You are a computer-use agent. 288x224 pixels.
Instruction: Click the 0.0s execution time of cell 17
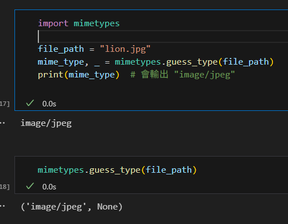49,104
